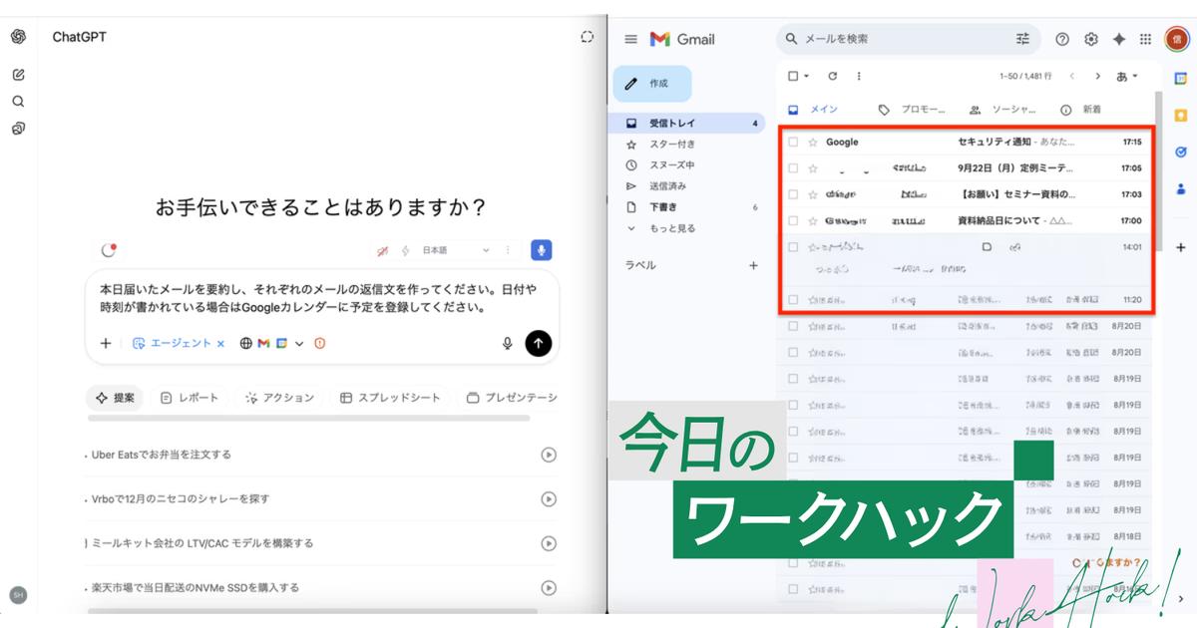Switch to ソーシャル inbox tab
Viewport: 1197px width, 628px height.
pos(1001,110)
